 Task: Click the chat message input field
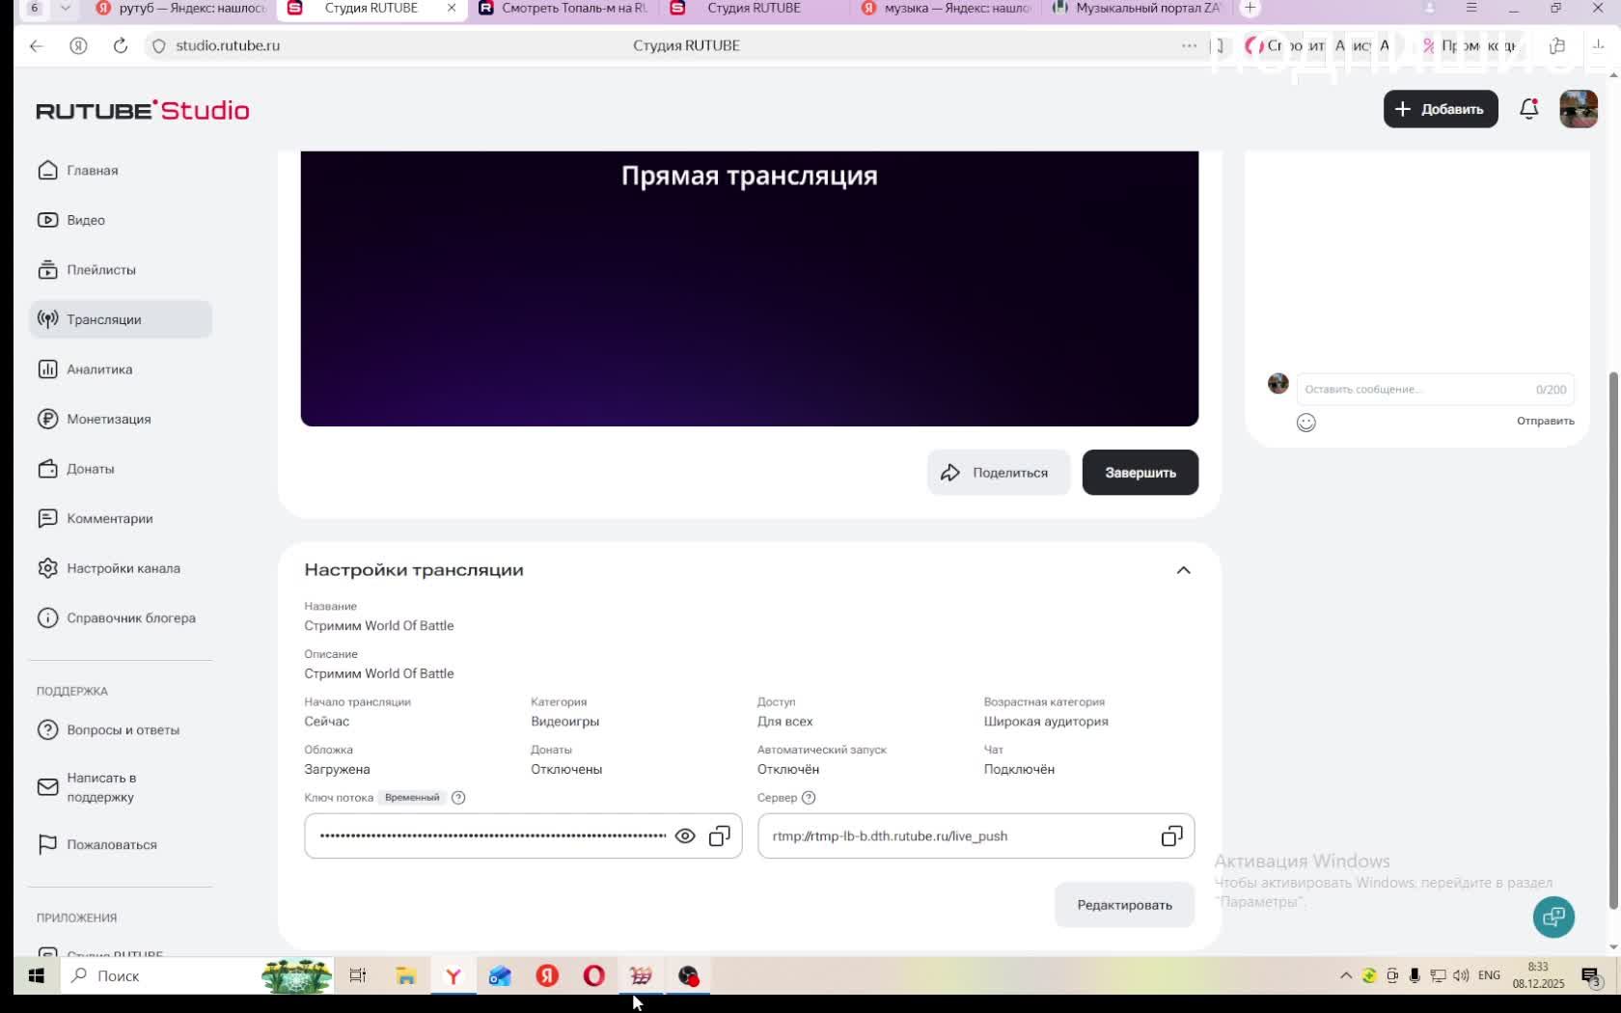point(1414,389)
